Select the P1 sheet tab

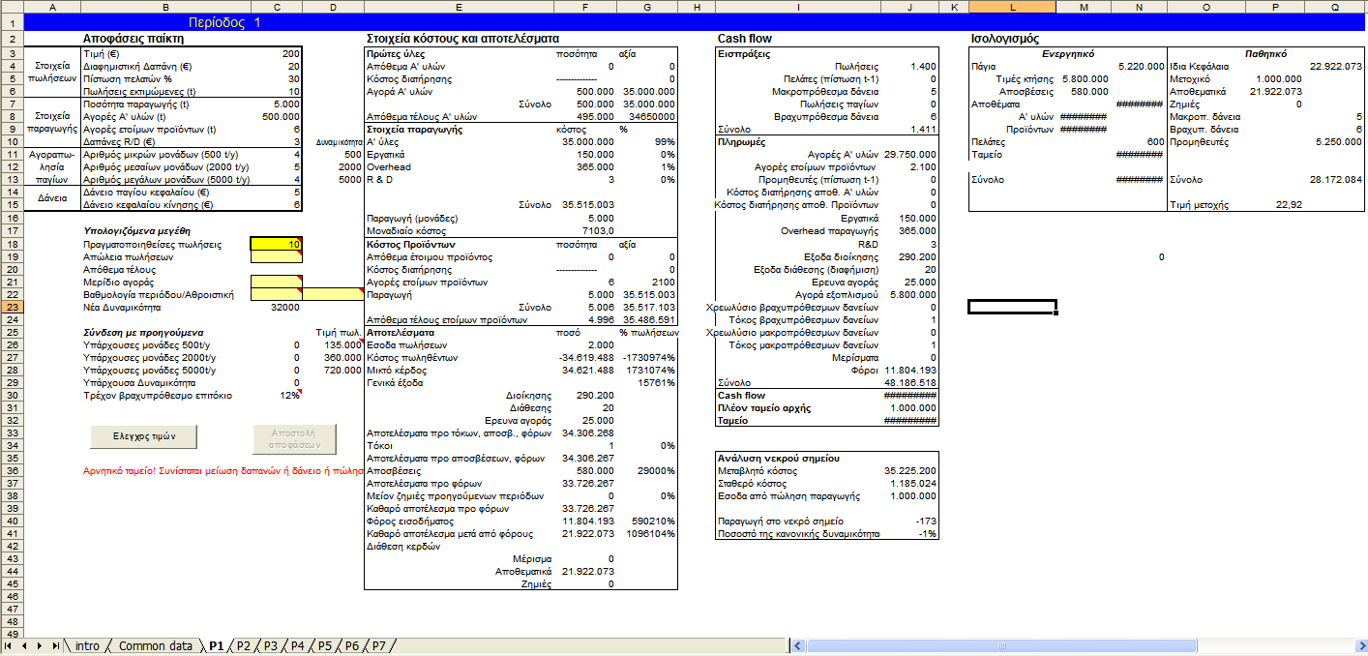[x=216, y=645]
